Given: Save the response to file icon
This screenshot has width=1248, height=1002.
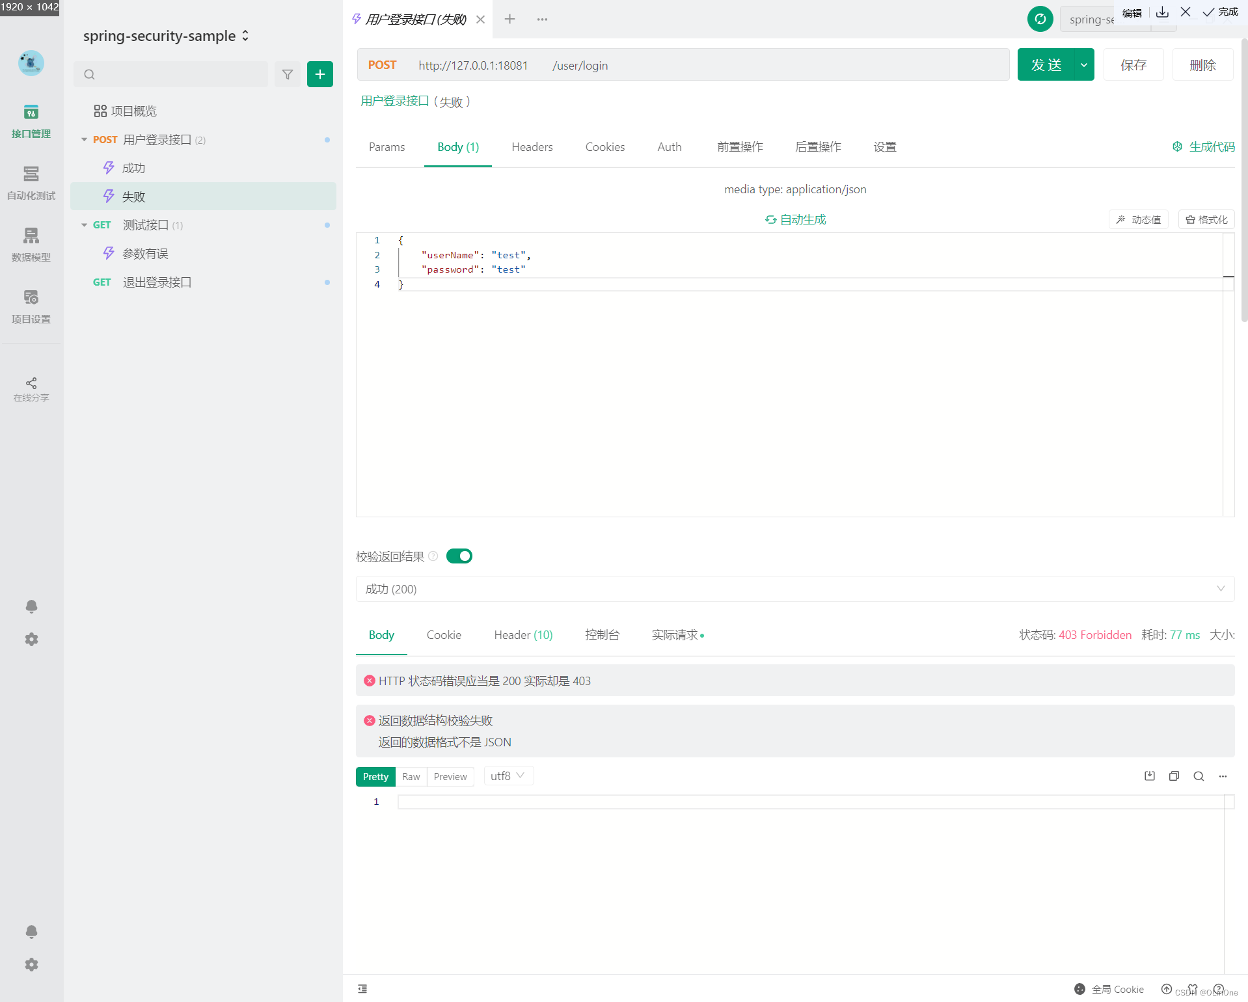Looking at the screenshot, I should [x=1150, y=776].
